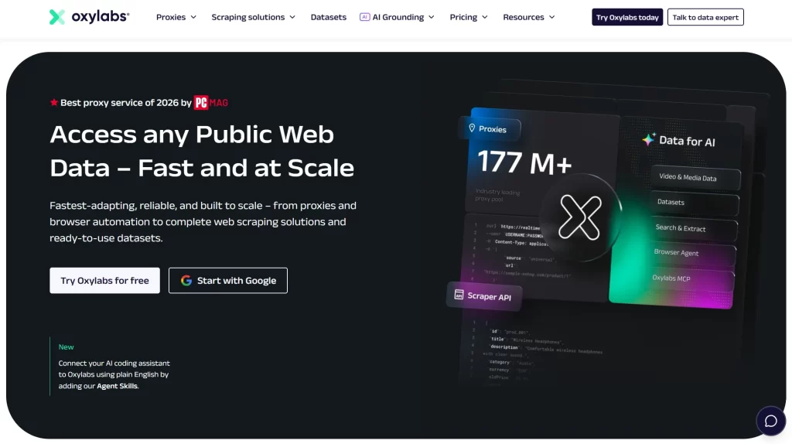792x444 pixels.
Task: Expand the AI Grounding chevron
Action: (432, 17)
